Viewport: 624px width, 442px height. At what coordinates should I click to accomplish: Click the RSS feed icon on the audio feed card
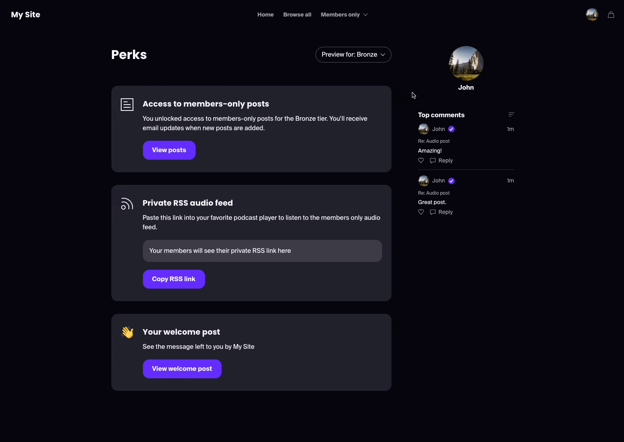coord(127,203)
